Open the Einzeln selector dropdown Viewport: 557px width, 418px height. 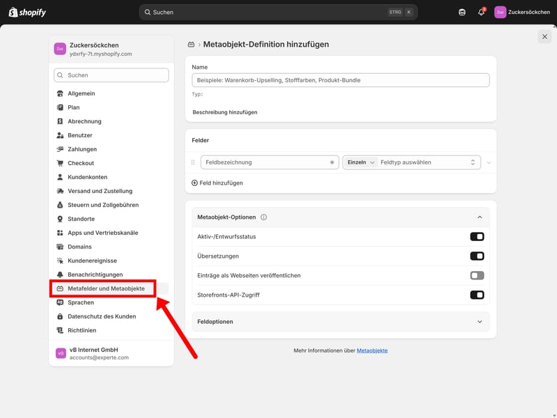click(x=361, y=162)
